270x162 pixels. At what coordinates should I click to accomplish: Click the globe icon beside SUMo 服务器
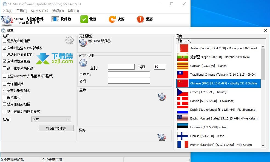click(x=83, y=43)
